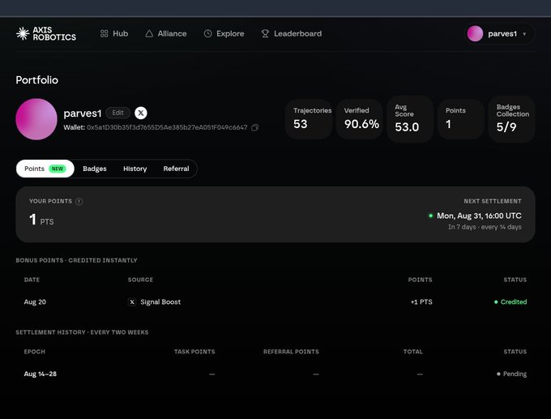Image resolution: width=551 pixels, height=419 pixels.
Task: Click the Edit profile button
Action: 118,113
